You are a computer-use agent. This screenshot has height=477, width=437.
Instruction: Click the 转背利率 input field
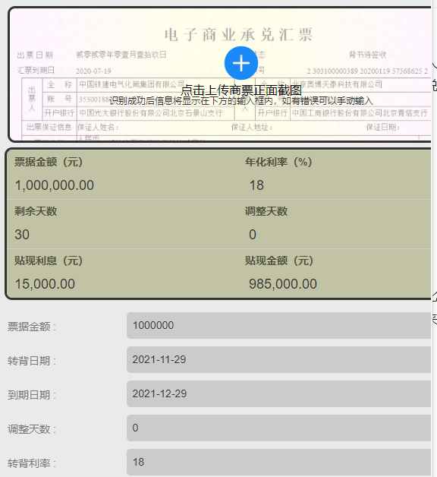(x=278, y=462)
